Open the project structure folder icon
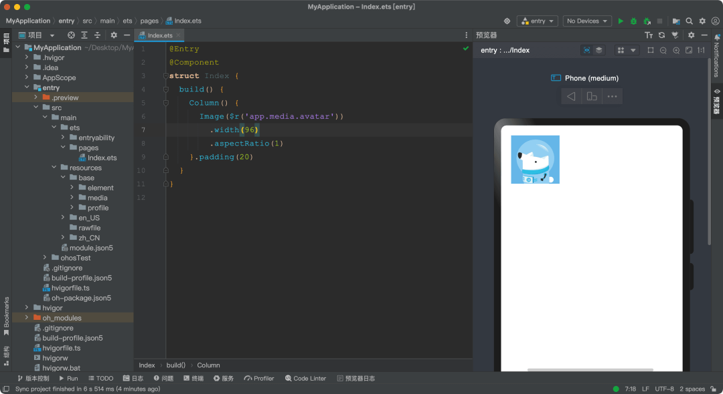The width and height of the screenshot is (723, 394). (x=676, y=21)
